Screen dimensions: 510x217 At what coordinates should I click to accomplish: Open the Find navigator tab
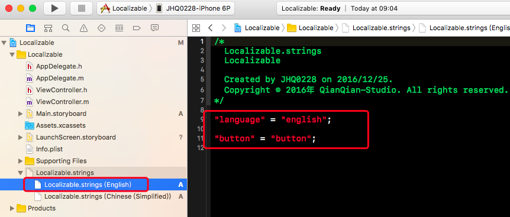pos(66,28)
